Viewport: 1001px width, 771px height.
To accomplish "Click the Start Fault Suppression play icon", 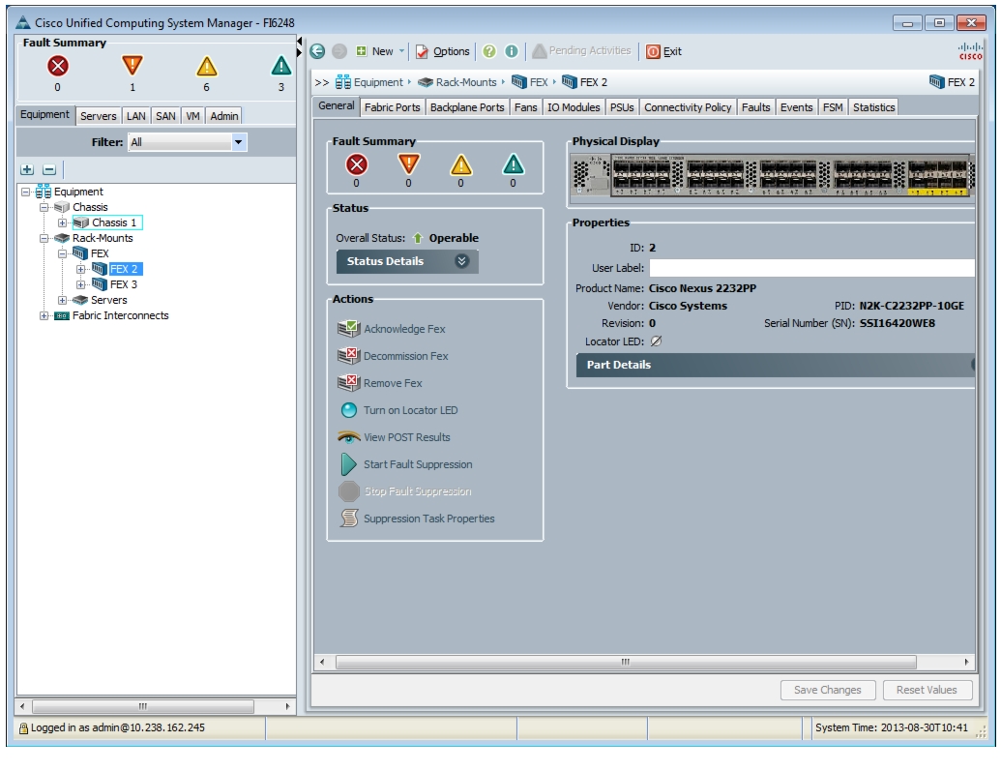I will pos(348,464).
